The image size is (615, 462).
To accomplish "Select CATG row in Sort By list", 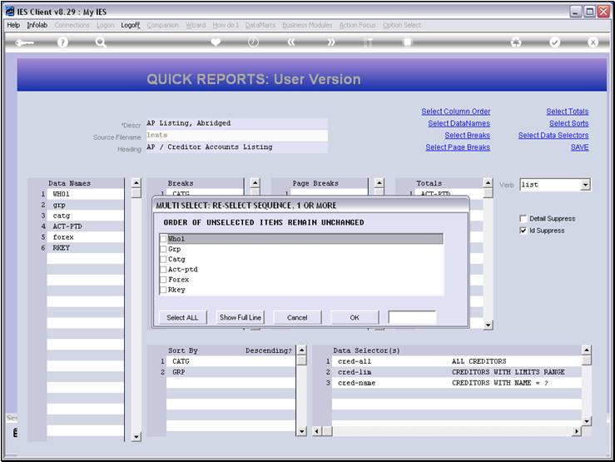I will [x=231, y=361].
